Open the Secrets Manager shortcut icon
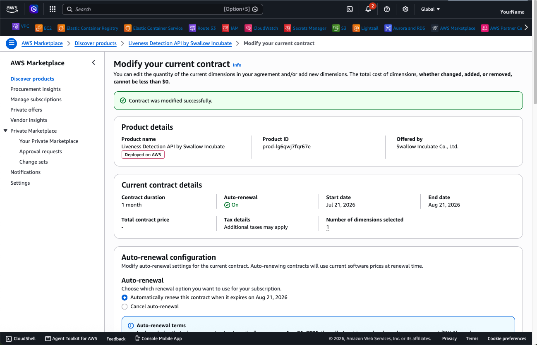537x345 pixels. tap(288, 28)
